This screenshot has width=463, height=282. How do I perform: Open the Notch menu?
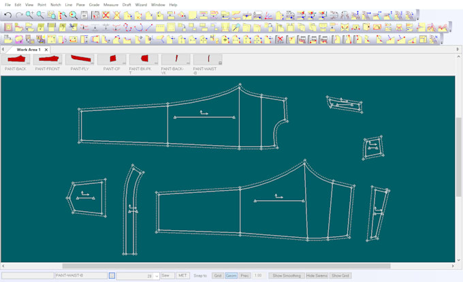[x=56, y=5]
